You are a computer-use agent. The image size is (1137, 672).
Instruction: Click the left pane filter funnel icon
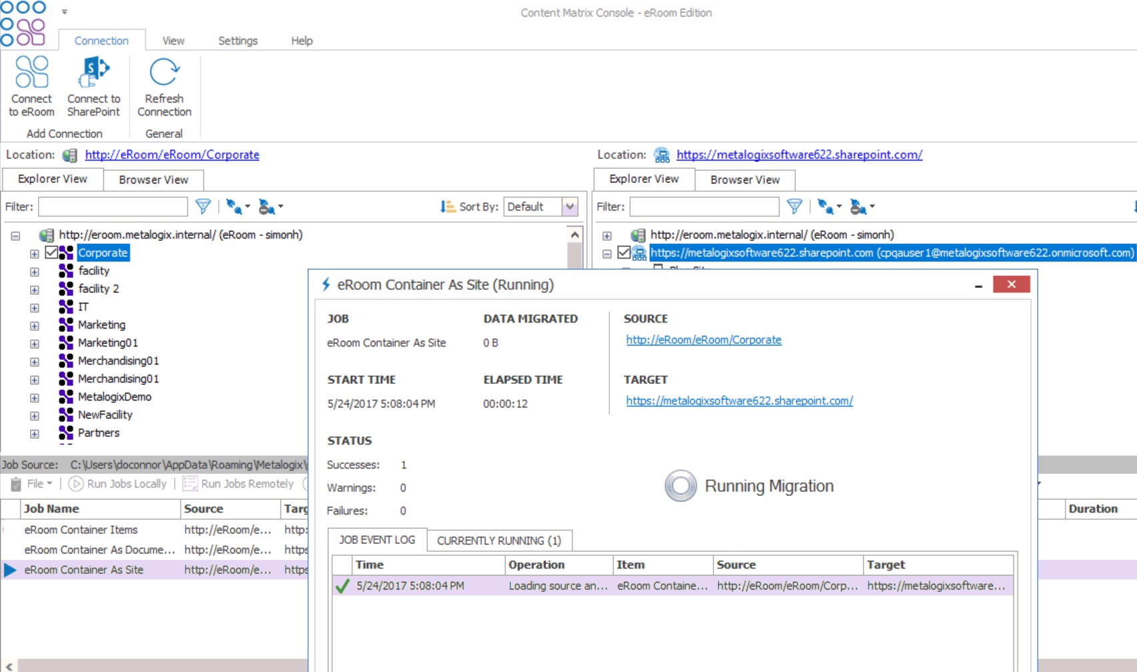[x=203, y=207]
